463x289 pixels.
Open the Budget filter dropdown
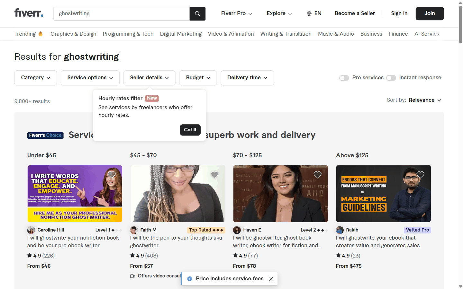click(198, 78)
